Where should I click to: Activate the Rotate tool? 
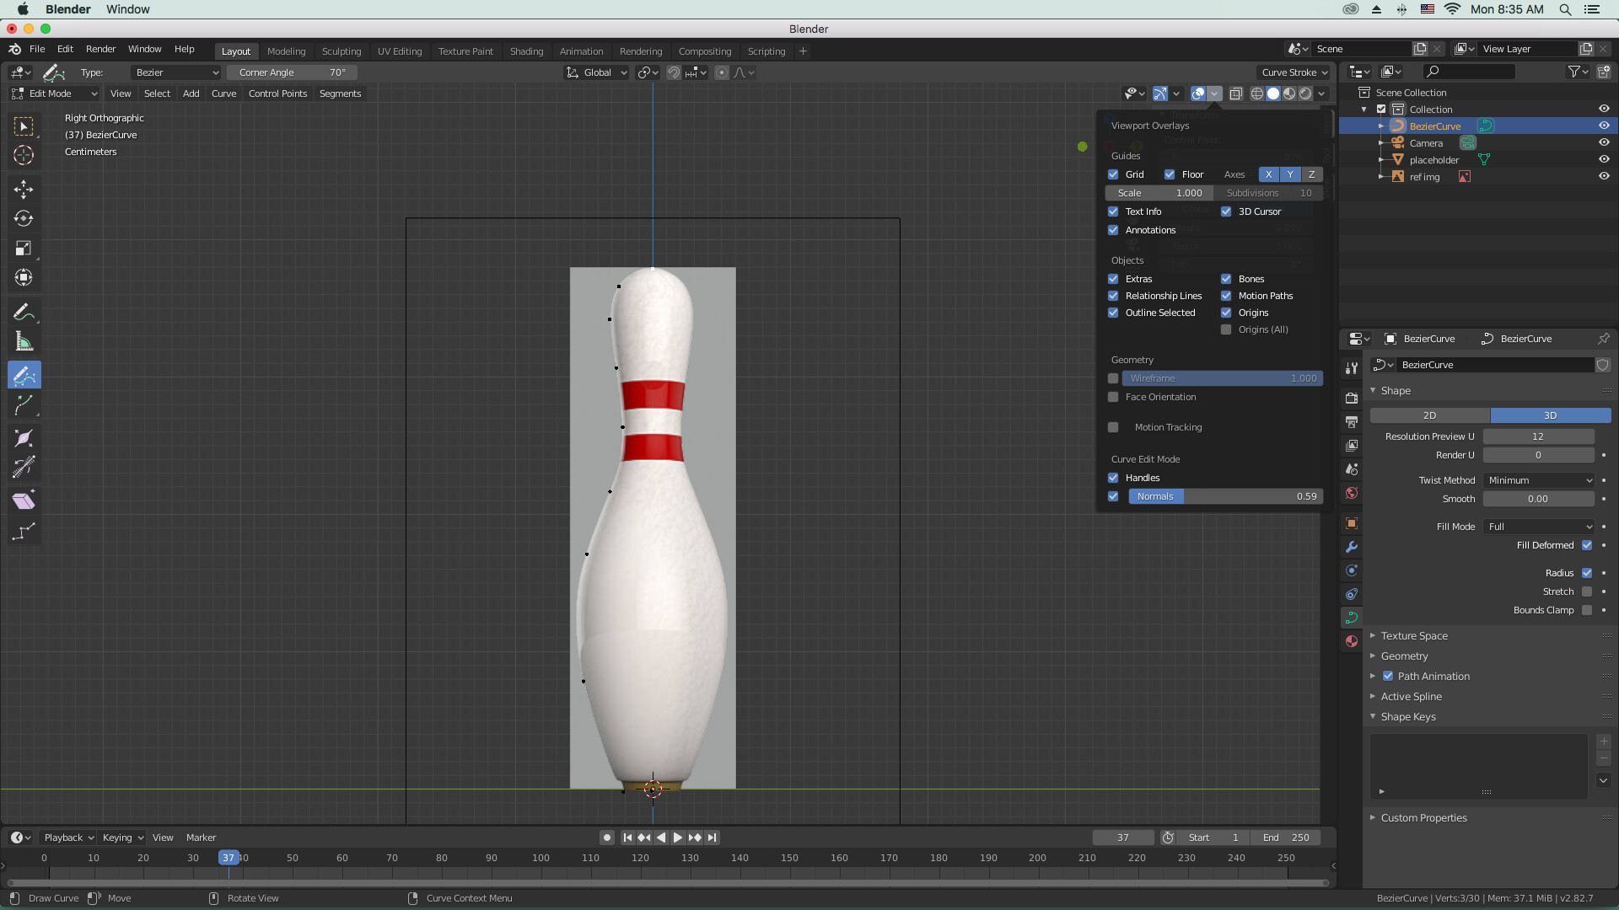[24, 218]
